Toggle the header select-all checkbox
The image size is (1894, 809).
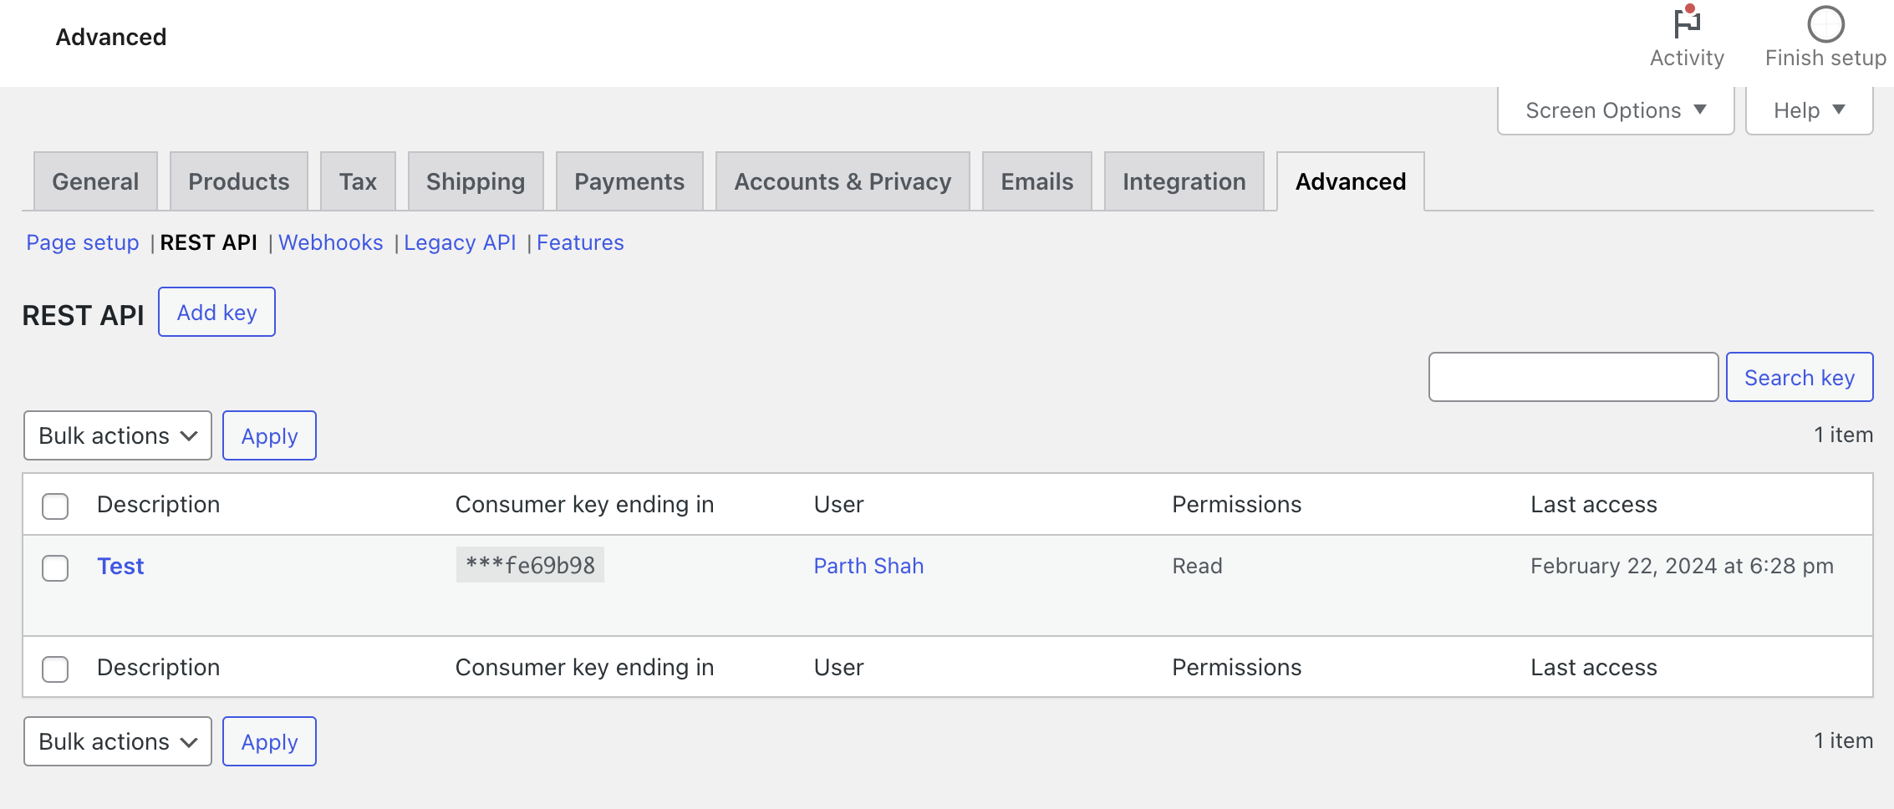(x=55, y=506)
